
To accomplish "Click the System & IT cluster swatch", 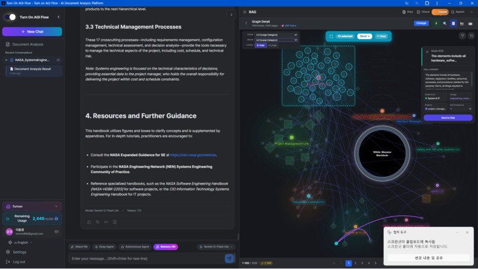I will [x=426, y=99].
